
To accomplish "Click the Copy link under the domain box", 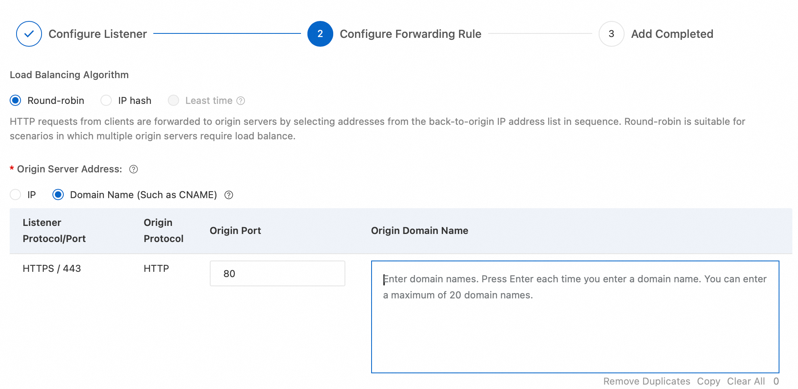I will point(708,381).
